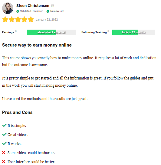Click the fifth yellow rating star
Viewport: 161px width, 165px height.
pyautogui.click(x=31, y=19)
